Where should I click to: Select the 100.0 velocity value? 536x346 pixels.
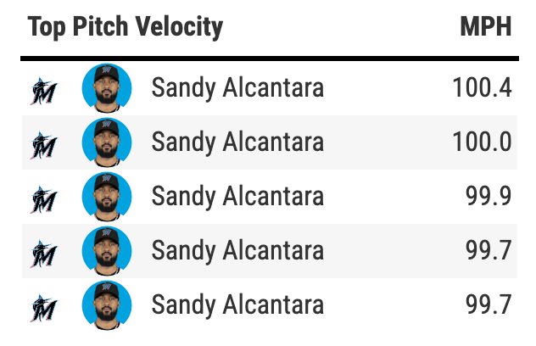tap(482, 142)
